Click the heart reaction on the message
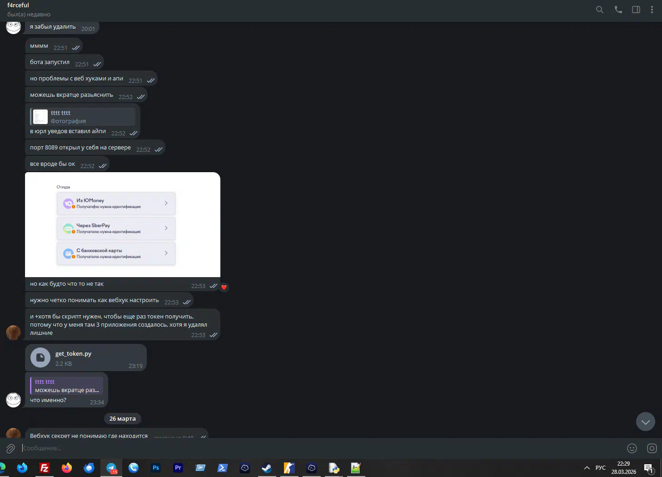Screen dimensions: 662x477 click(224, 287)
